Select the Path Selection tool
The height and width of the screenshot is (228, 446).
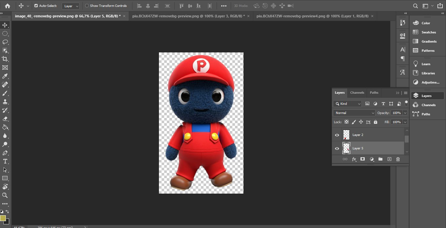pos(5,170)
